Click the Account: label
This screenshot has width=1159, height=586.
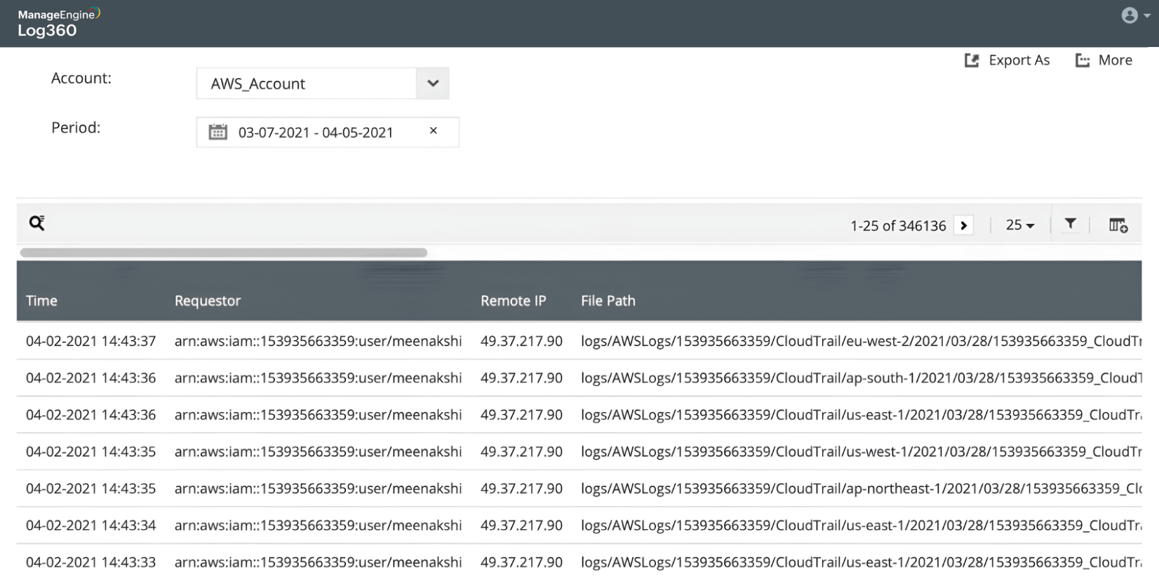click(x=81, y=79)
